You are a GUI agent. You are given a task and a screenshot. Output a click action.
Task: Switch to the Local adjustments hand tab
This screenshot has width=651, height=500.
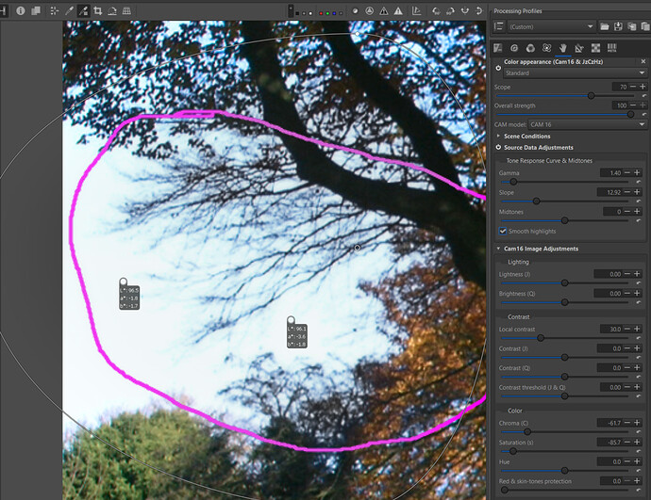click(563, 48)
